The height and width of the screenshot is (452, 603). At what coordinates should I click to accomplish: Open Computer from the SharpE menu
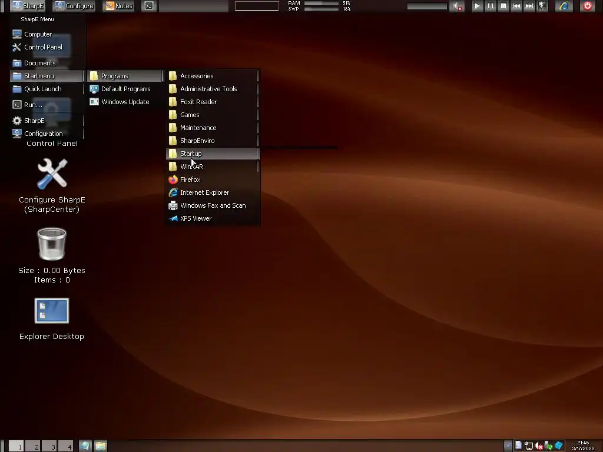pyautogui.click(x=47, y=34)
